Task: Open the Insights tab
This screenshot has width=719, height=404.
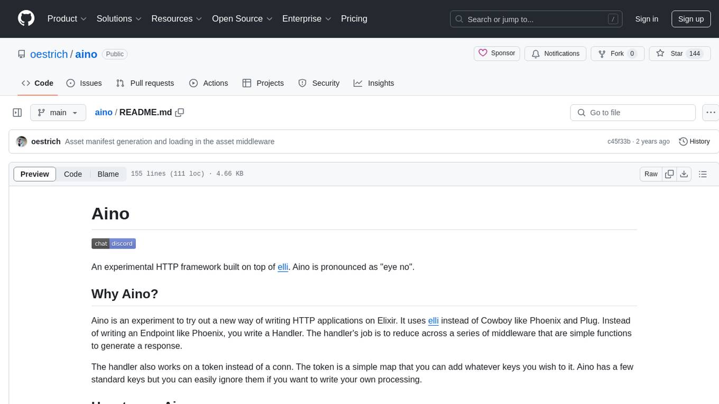Action: tap(374, 83)
